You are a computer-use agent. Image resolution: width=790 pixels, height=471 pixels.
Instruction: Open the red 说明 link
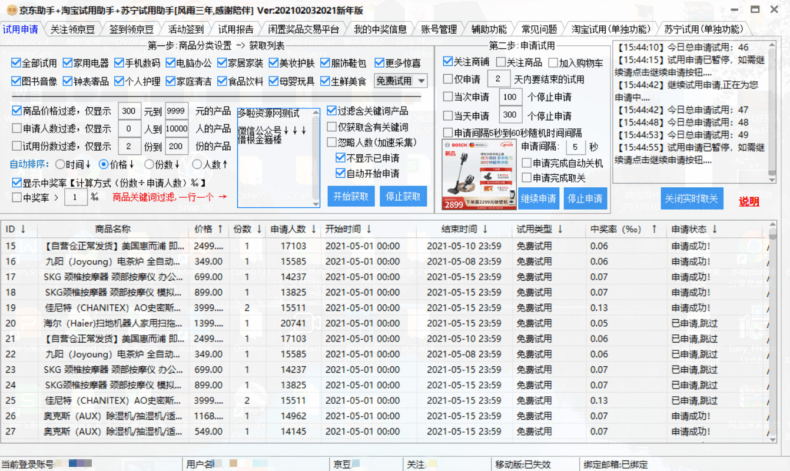click(x=749, y=202)
